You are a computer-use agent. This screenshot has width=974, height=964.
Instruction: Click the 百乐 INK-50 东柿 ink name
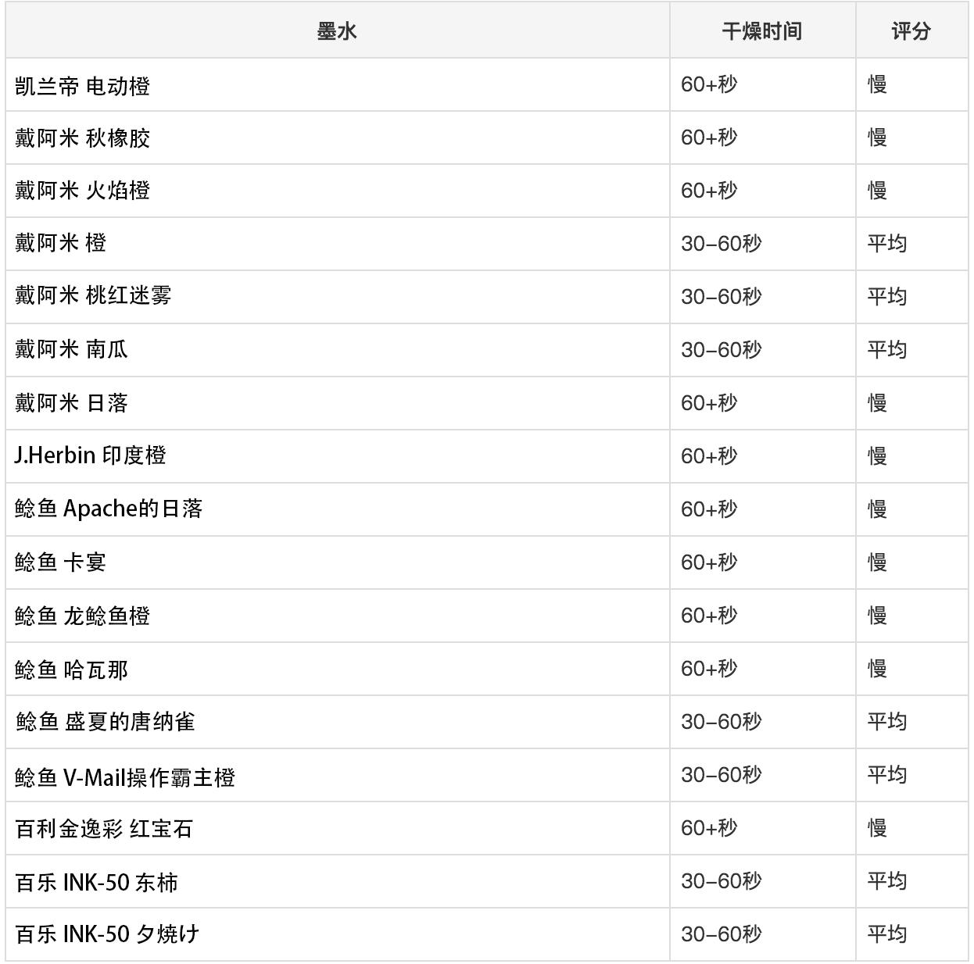click(x=96, y=882)
